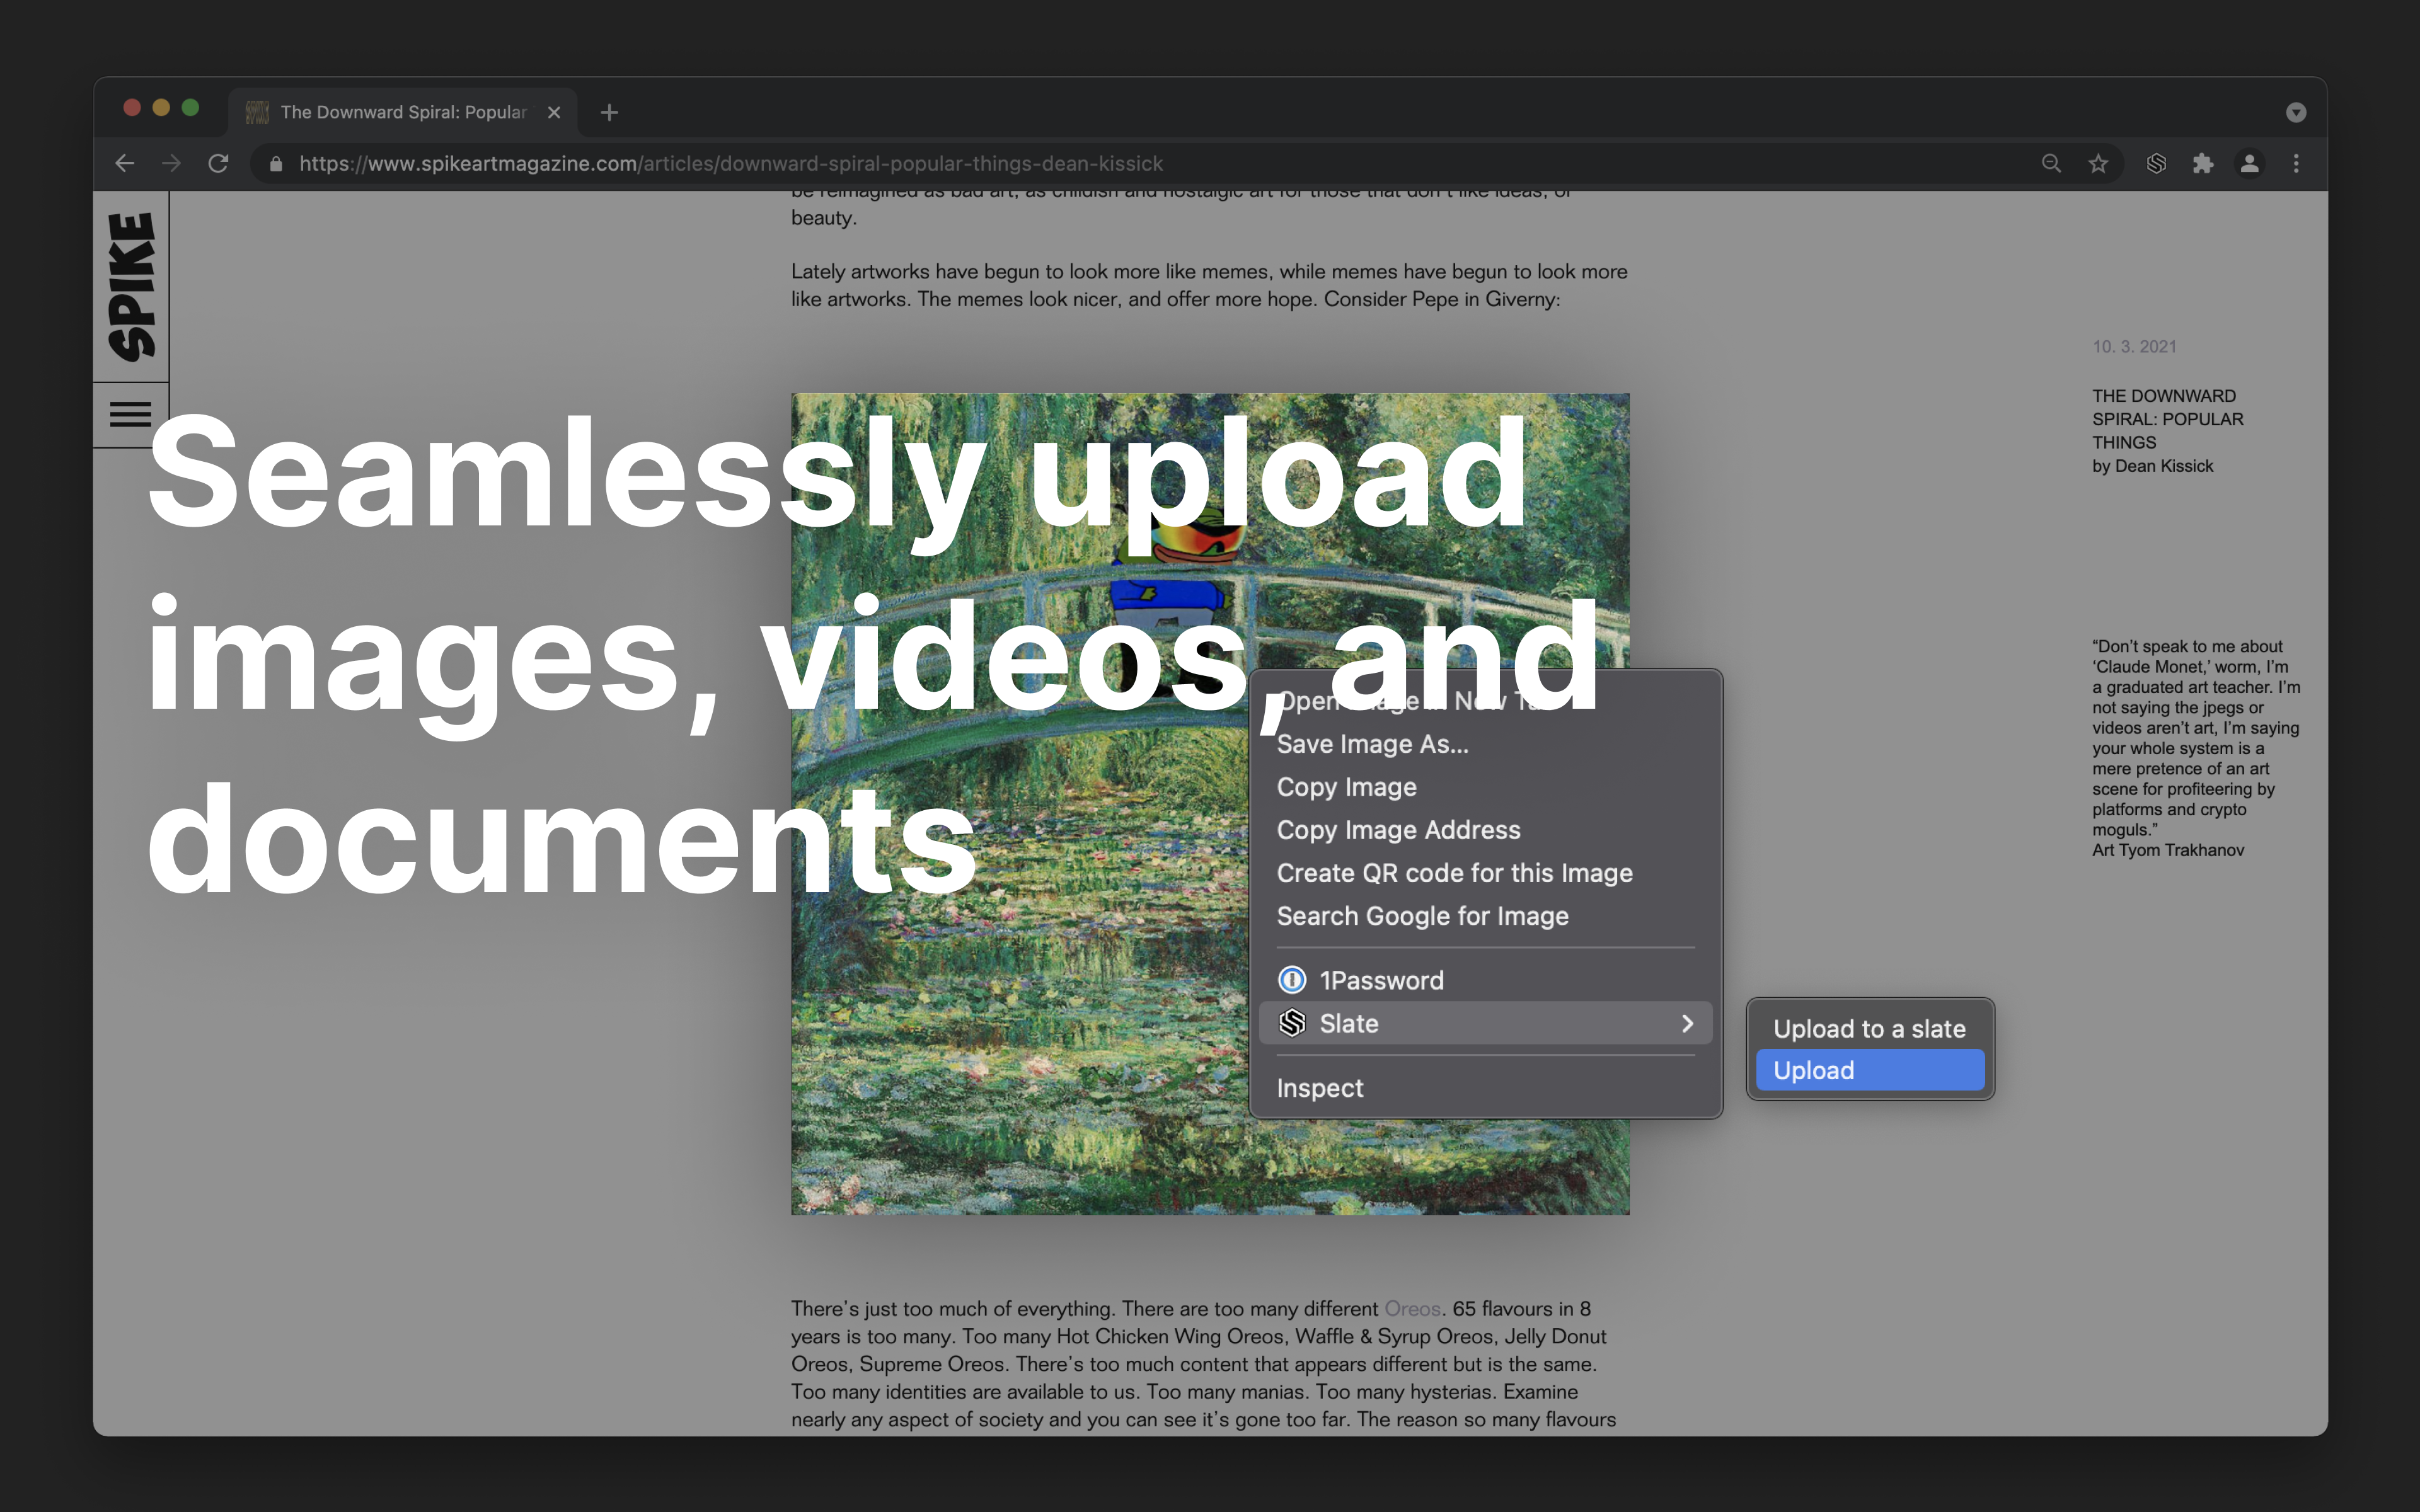2420x1512 pixels.
Task: Select The Downward Spiral browser tab
Action: (403, 112)
